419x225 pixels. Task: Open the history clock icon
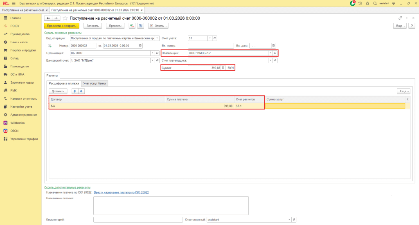pos(360,3)
